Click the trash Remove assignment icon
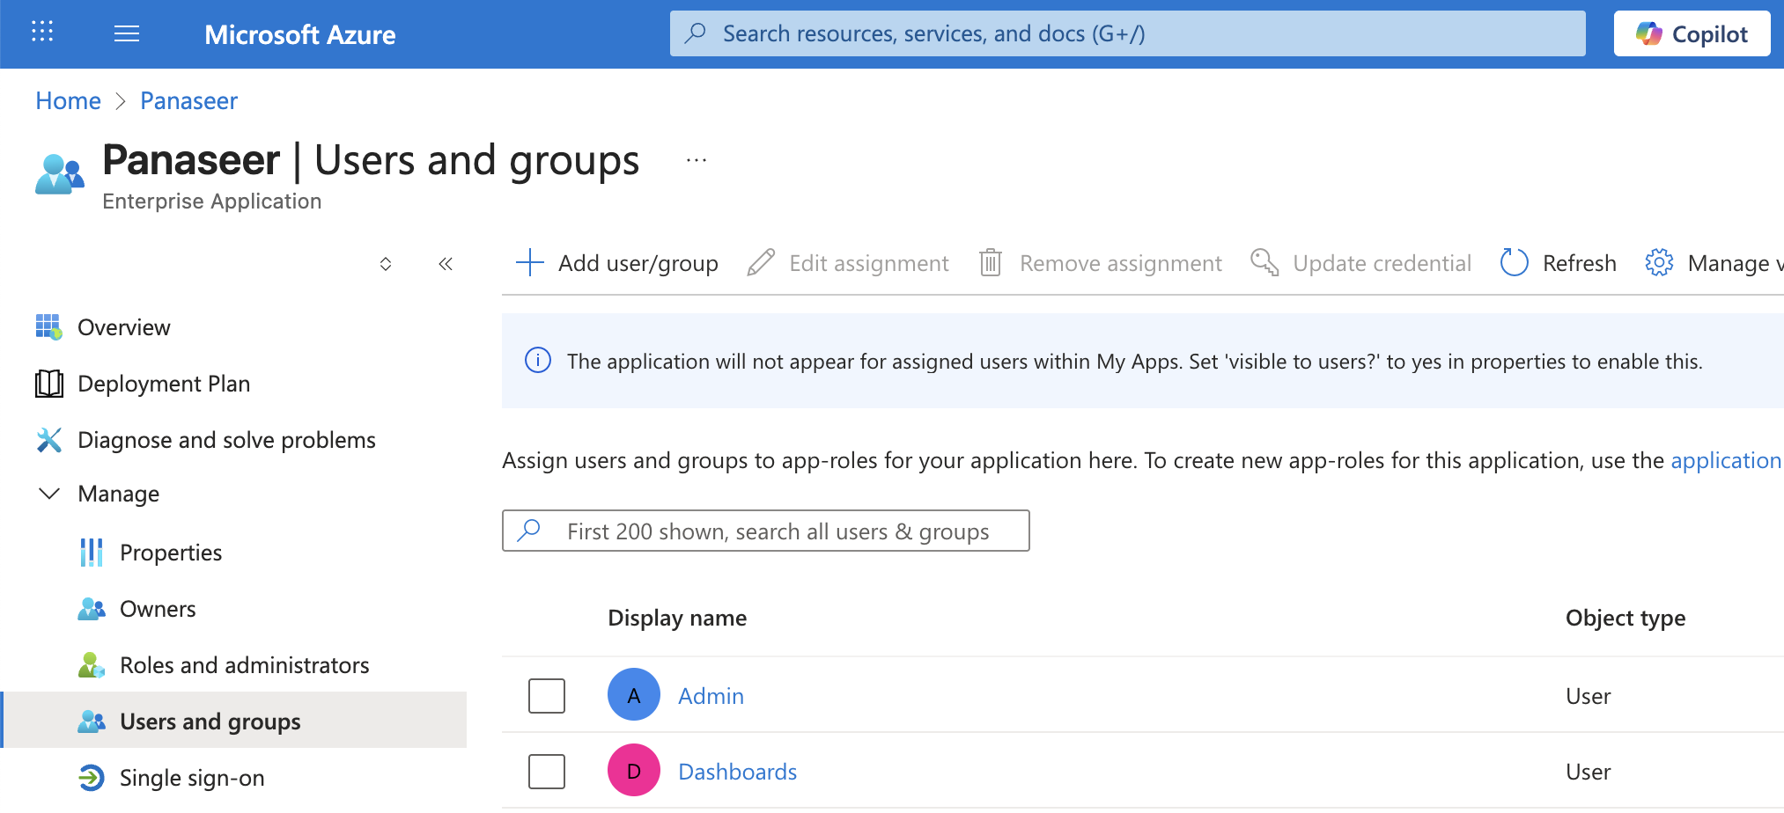This screenshot has height=813, width=1784. [x=991, y=262]
